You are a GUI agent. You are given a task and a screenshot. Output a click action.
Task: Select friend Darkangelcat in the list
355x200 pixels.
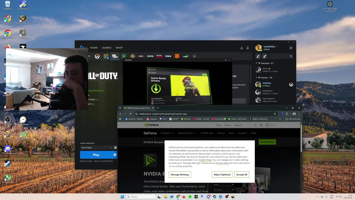[x=275, y=100]
